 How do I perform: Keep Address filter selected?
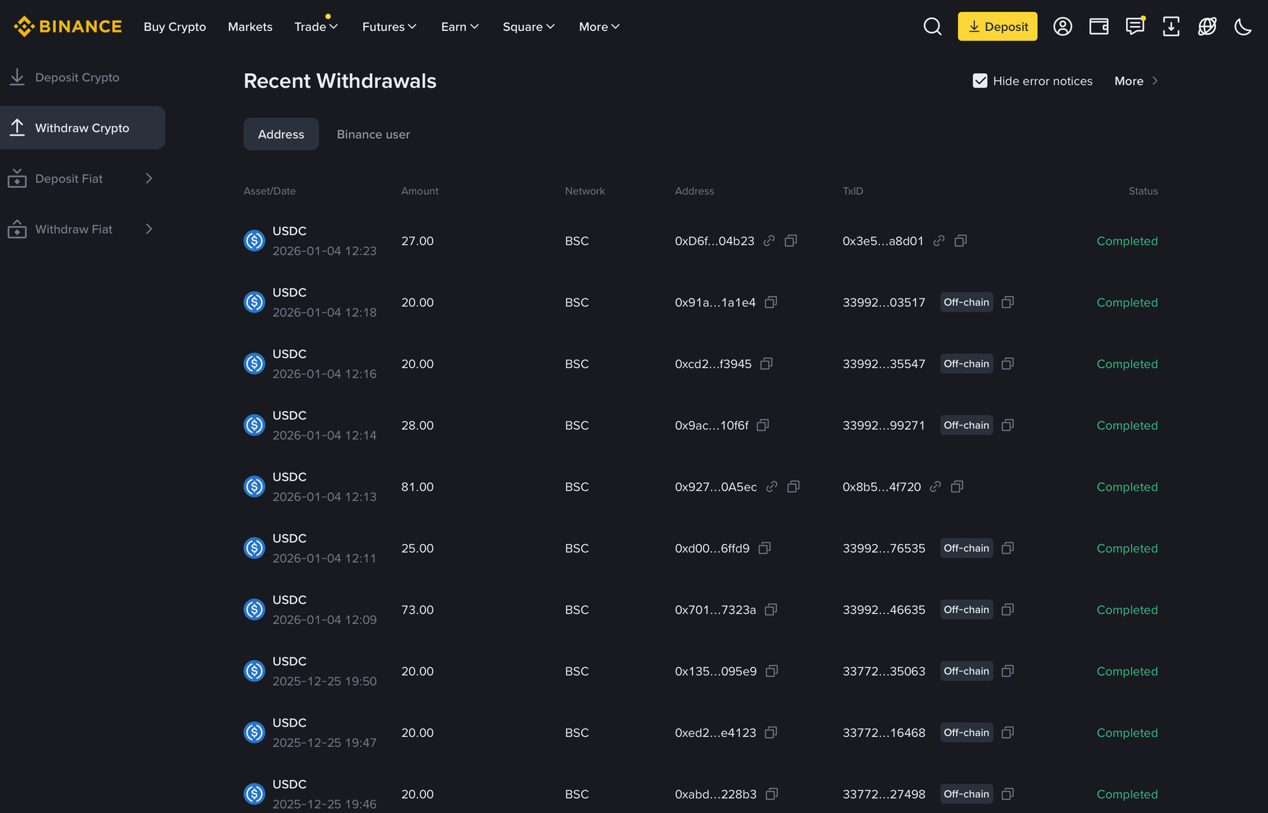point(281,134)
